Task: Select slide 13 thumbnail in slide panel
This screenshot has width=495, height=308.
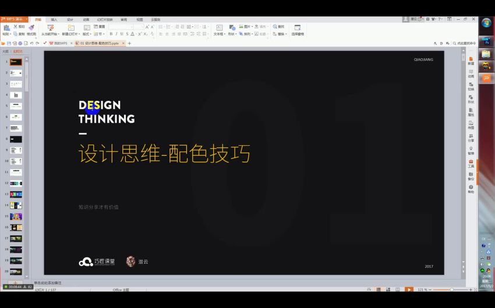Action: tap(16, 194)
